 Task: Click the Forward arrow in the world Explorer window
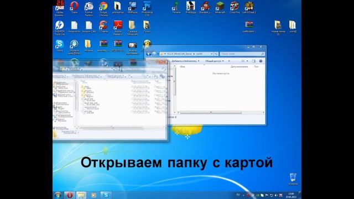tap(154, 54)
